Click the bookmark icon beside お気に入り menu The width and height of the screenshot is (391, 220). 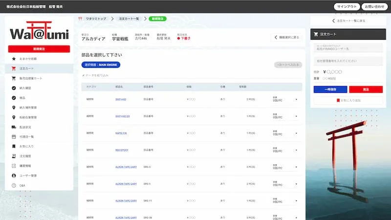click(14, 146)
